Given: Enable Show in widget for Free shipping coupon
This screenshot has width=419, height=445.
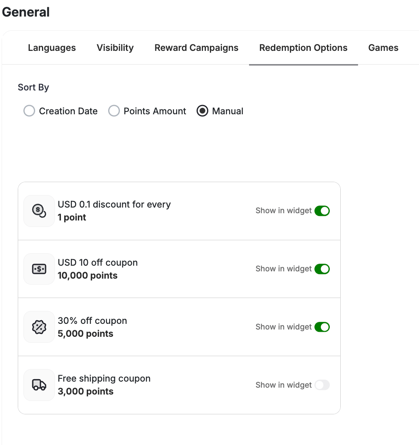Looking at the screenshot, I should [x=322, y=385].
